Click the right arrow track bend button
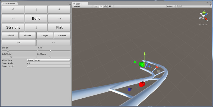This screenshot has height=107, width=213. coord(59,19)
